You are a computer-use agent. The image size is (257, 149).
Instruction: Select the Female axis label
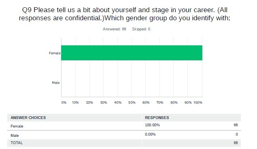coord(55,53)
